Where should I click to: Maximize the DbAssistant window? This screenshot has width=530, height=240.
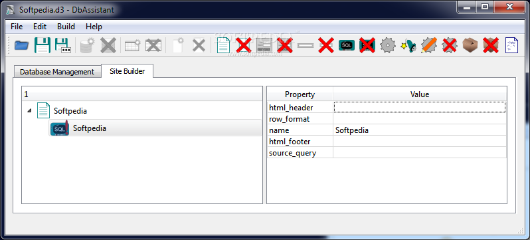(484, 7)
